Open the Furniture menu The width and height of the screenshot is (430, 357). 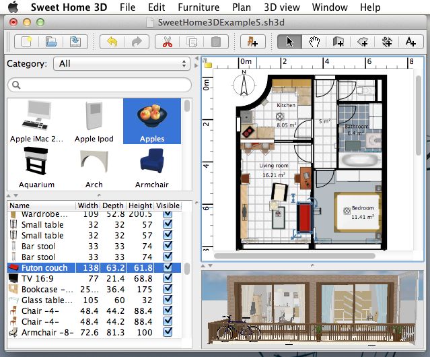click(199, 7)
